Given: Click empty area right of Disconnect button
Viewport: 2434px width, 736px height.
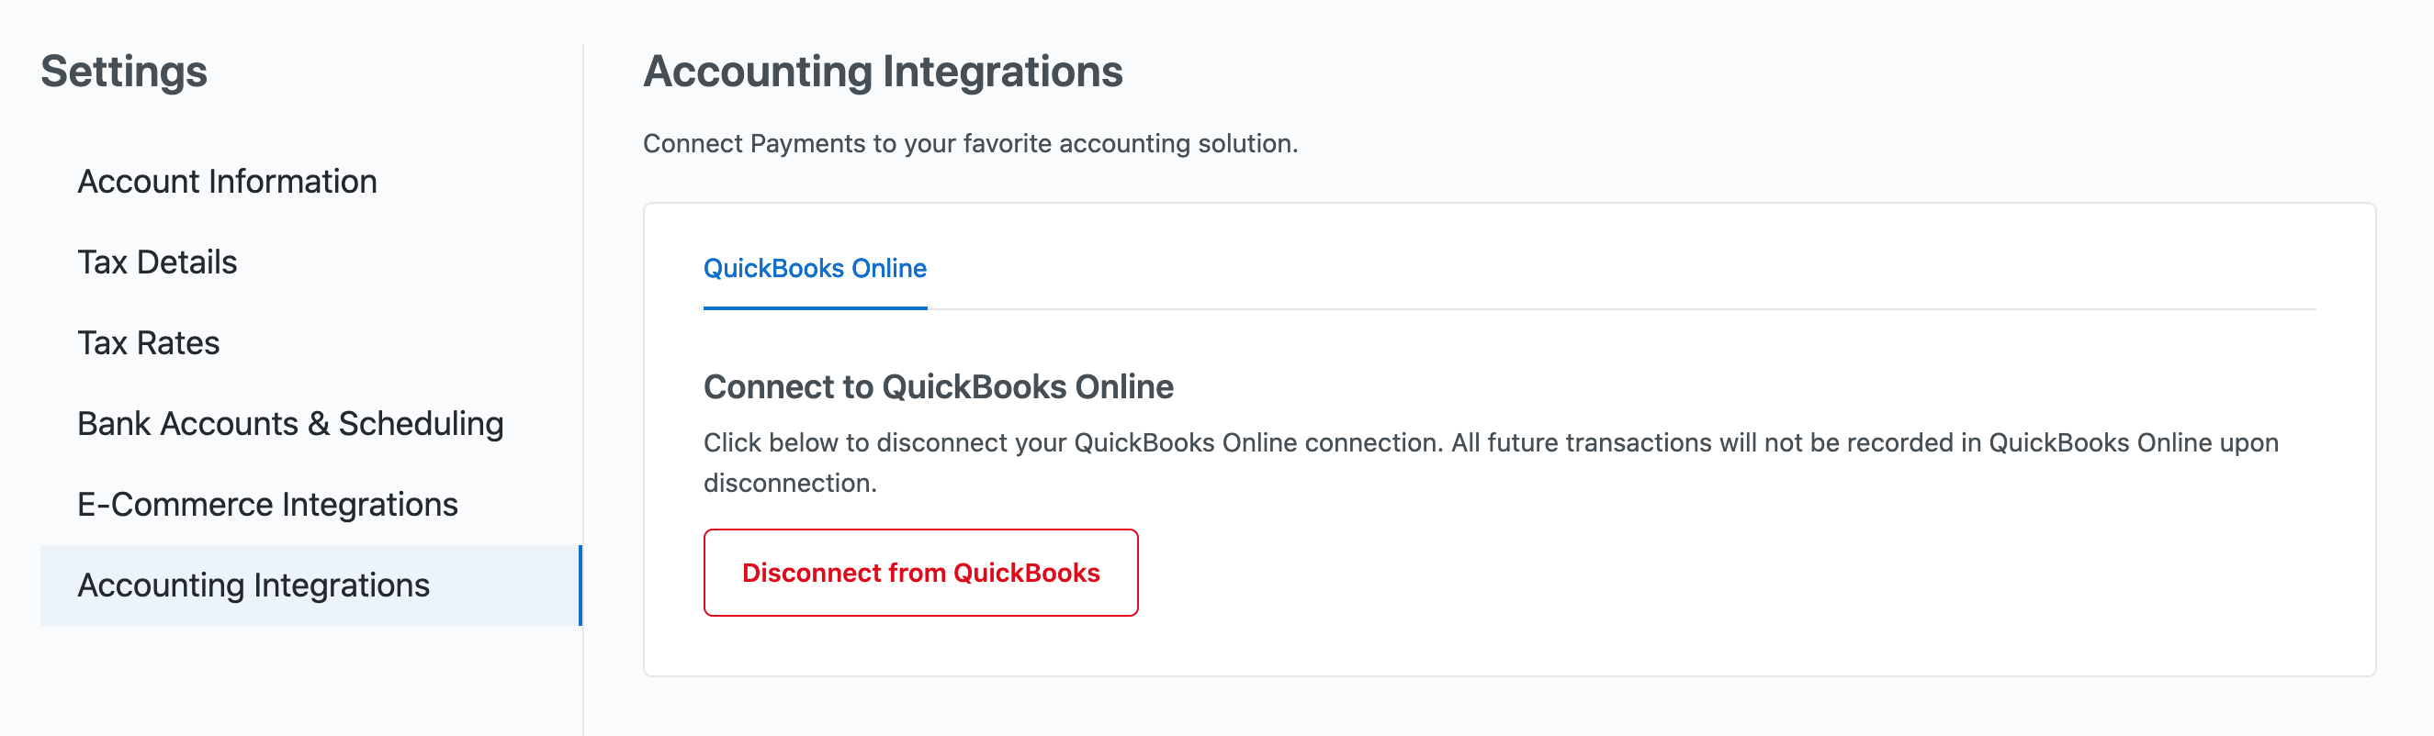Looking at the screenshot, I should (x=1701, y=573).
